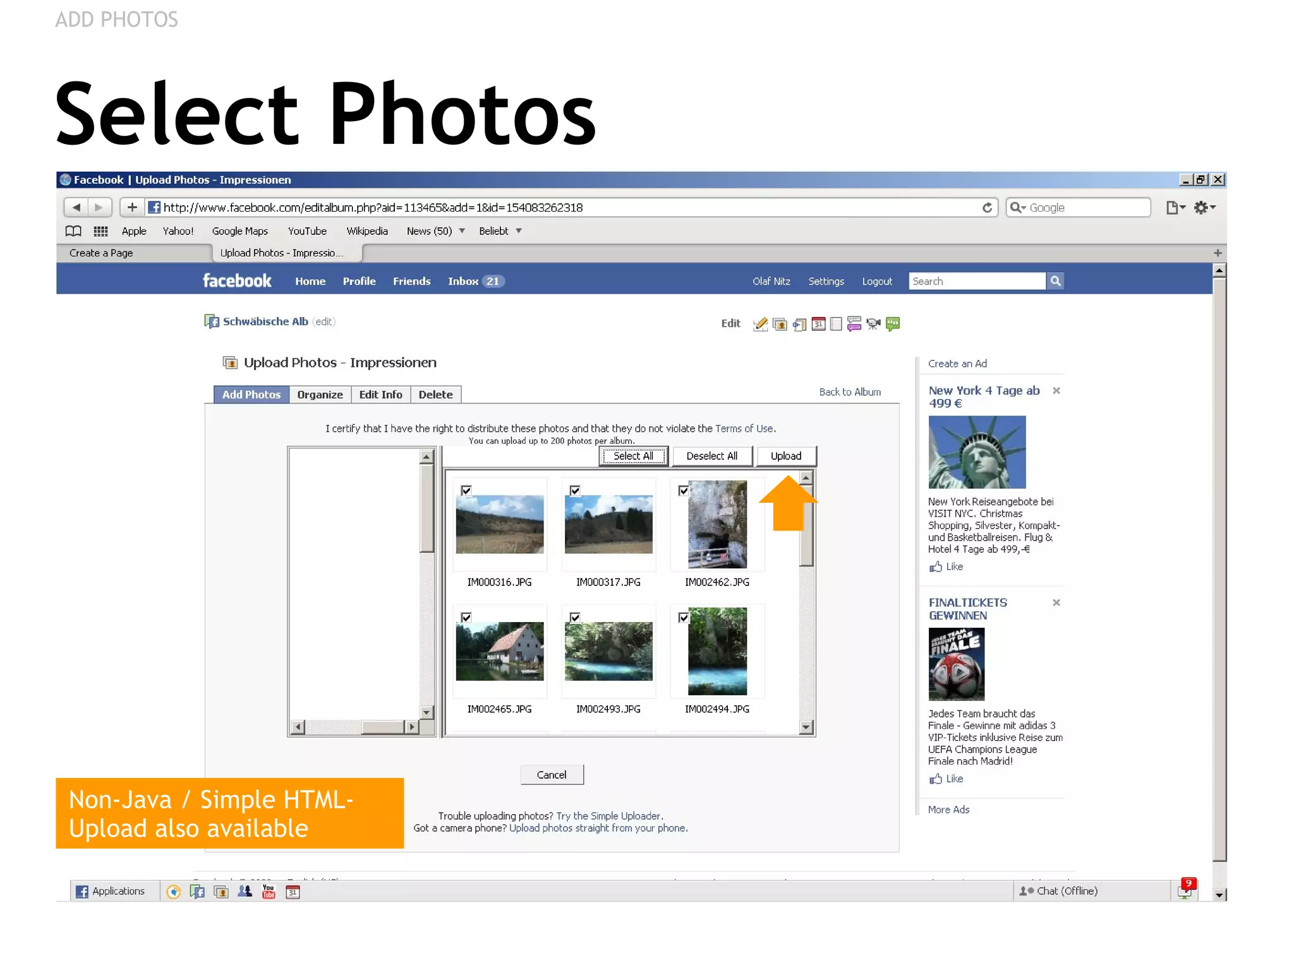Viewport: 1294px width, 970px height.
Task: Open a new browser tab with plus
Action: point(1217,253)
